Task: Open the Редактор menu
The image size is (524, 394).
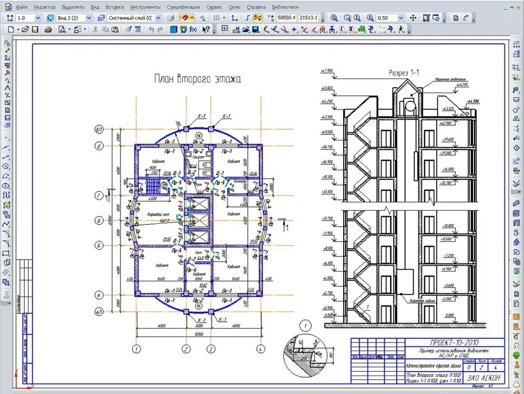Action: click(44, 7)
